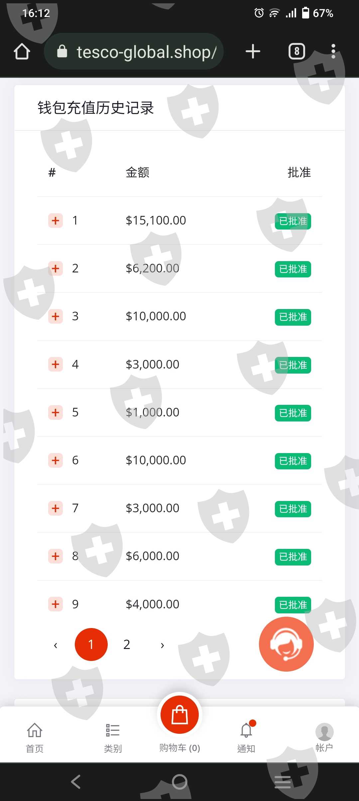
Task: Open the tab switcher showing 8
Action: click(x=297, y=52)
